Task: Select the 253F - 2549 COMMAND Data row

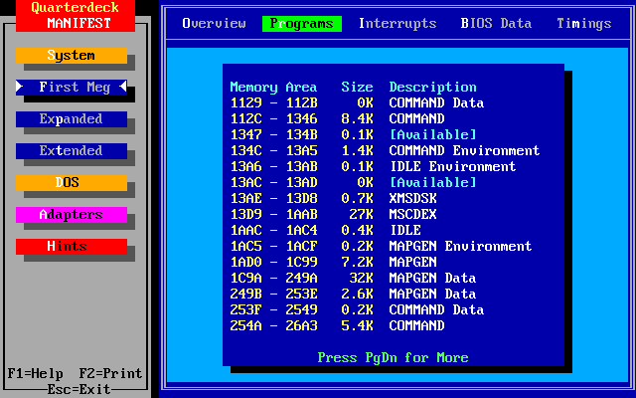Action: 357,309
